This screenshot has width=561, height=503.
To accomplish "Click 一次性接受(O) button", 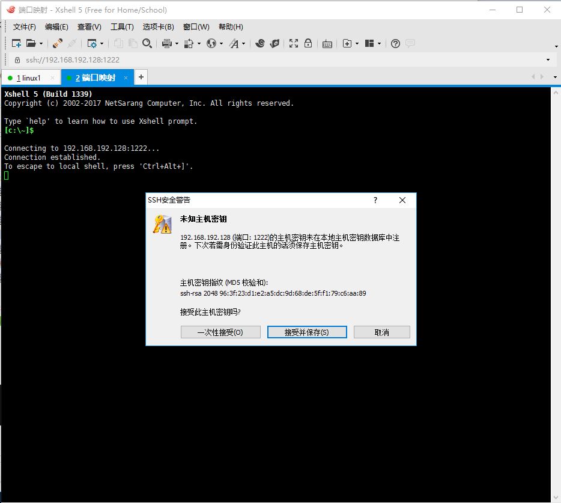I will (220, 332).
